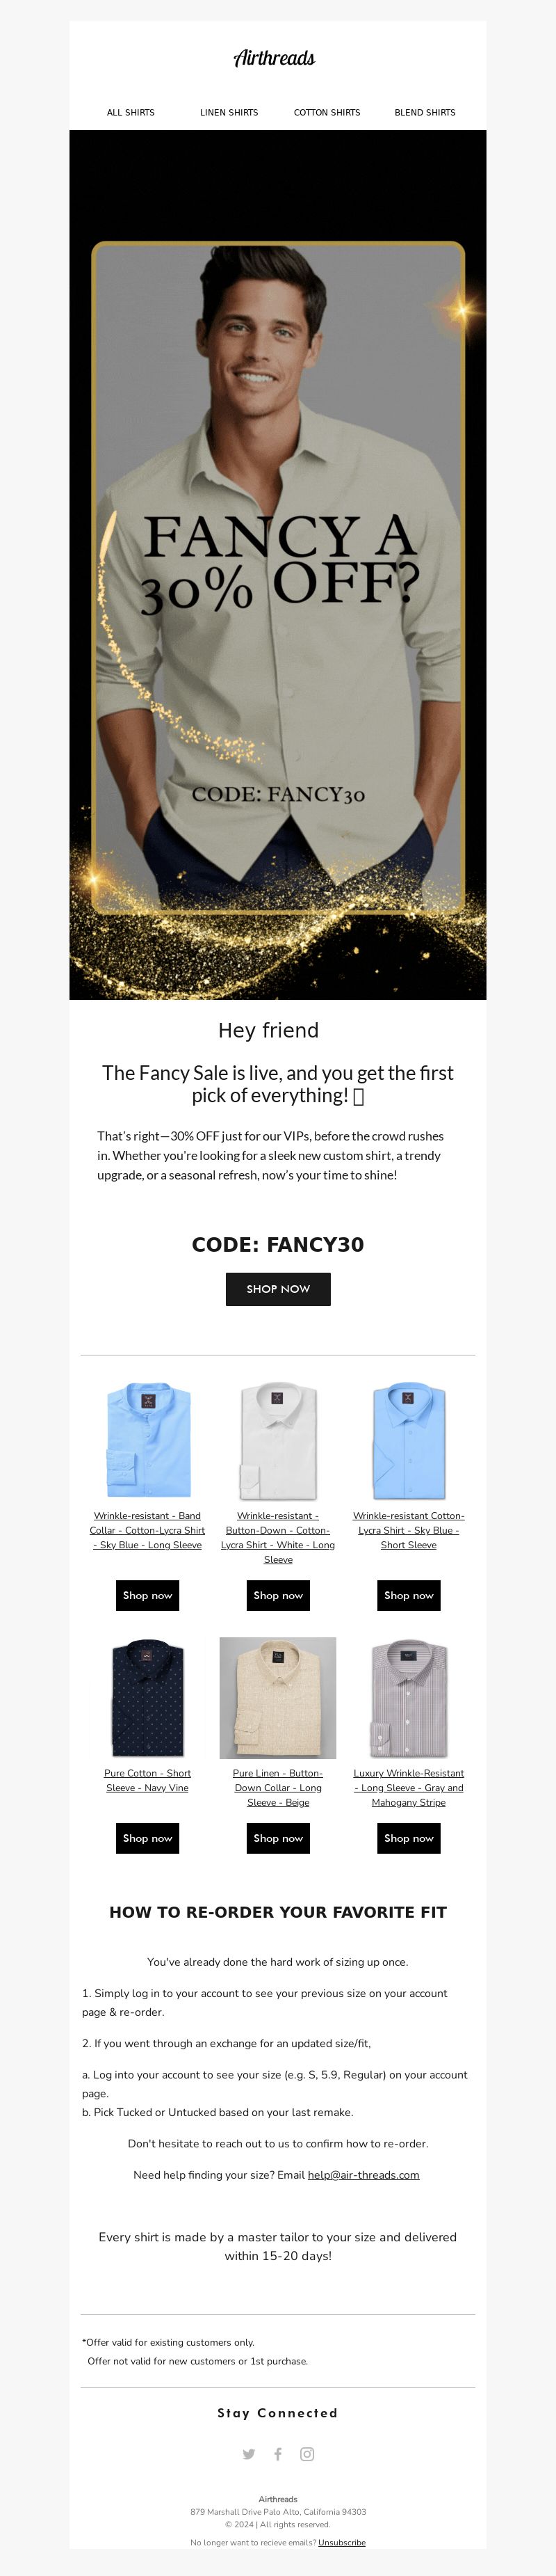Open the sky blue band collar shirt image

(x=148, y=1439)
